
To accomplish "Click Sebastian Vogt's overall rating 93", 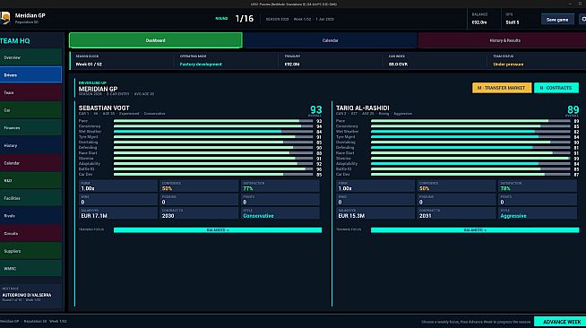I will (315, 110).
